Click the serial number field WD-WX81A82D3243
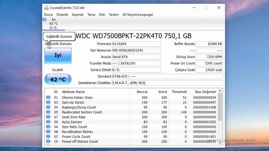Image resolution: width=269 pixels, height=151 pixels. pos(136,50)
